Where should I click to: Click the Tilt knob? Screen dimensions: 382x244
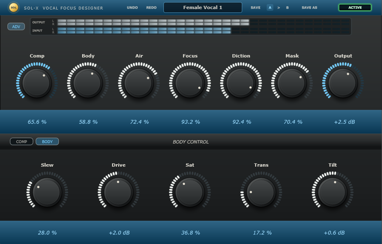click(333, 192)
